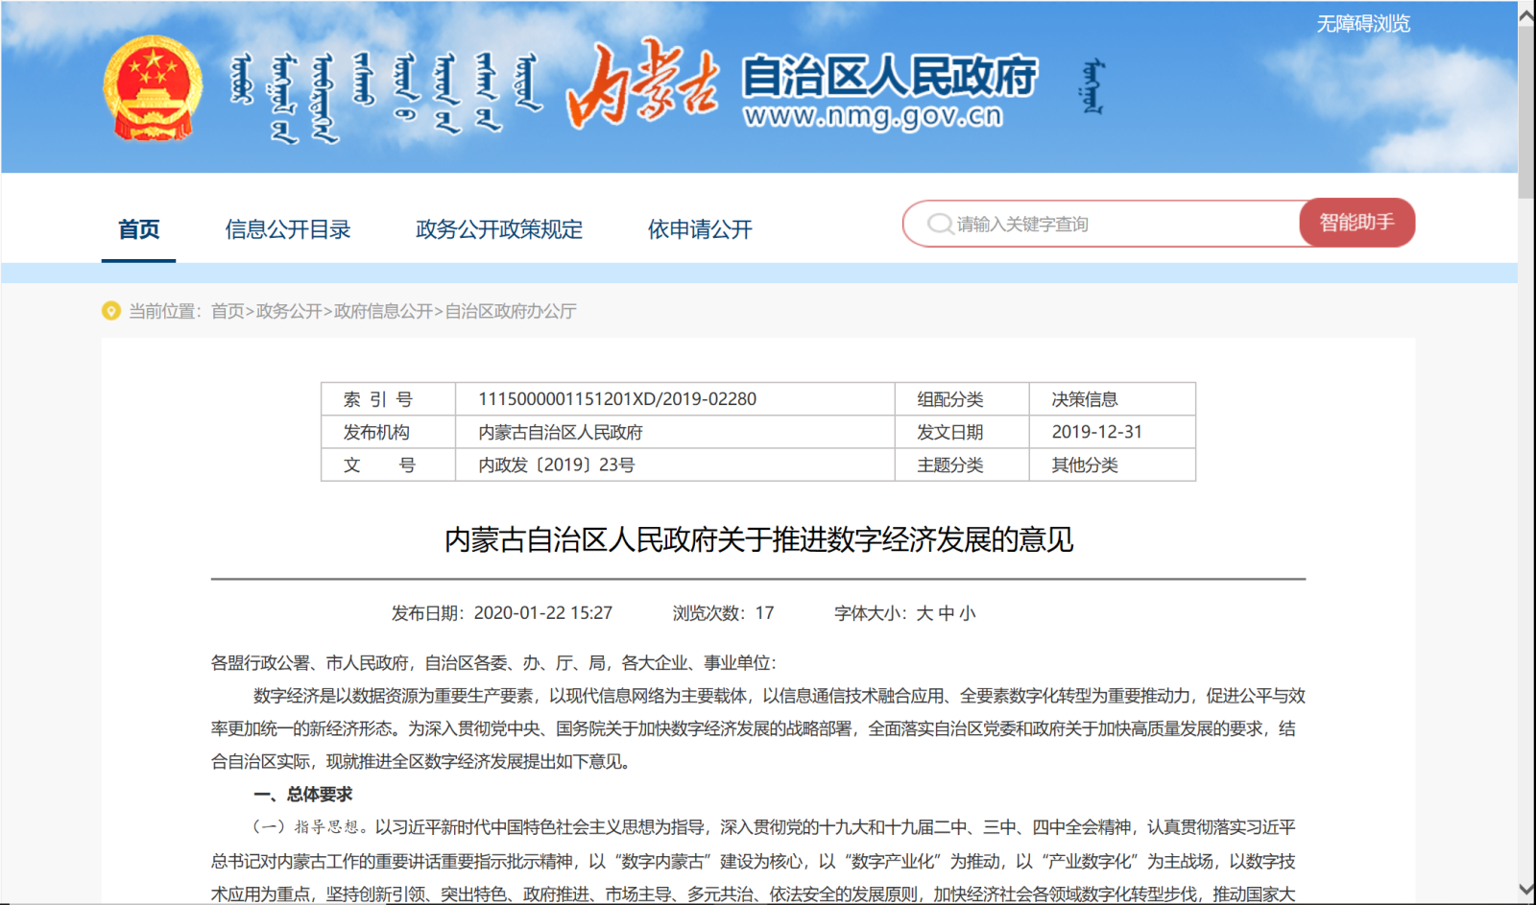Click the keyword search input field
1536x905 pixels.
click(x=1114, y=225)
